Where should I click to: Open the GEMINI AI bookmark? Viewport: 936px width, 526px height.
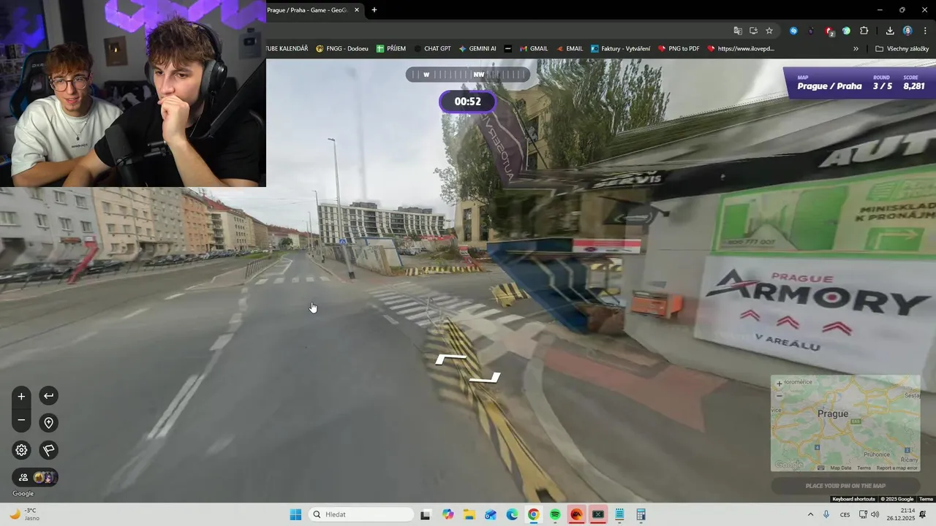pyautogui.click(x=478, y=49)
